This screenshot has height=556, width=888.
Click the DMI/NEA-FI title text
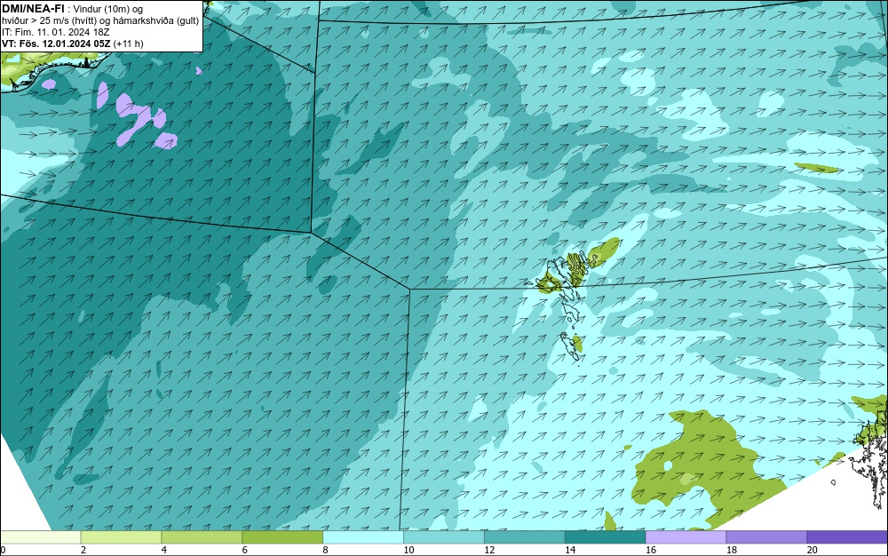(x=34, y=9)
